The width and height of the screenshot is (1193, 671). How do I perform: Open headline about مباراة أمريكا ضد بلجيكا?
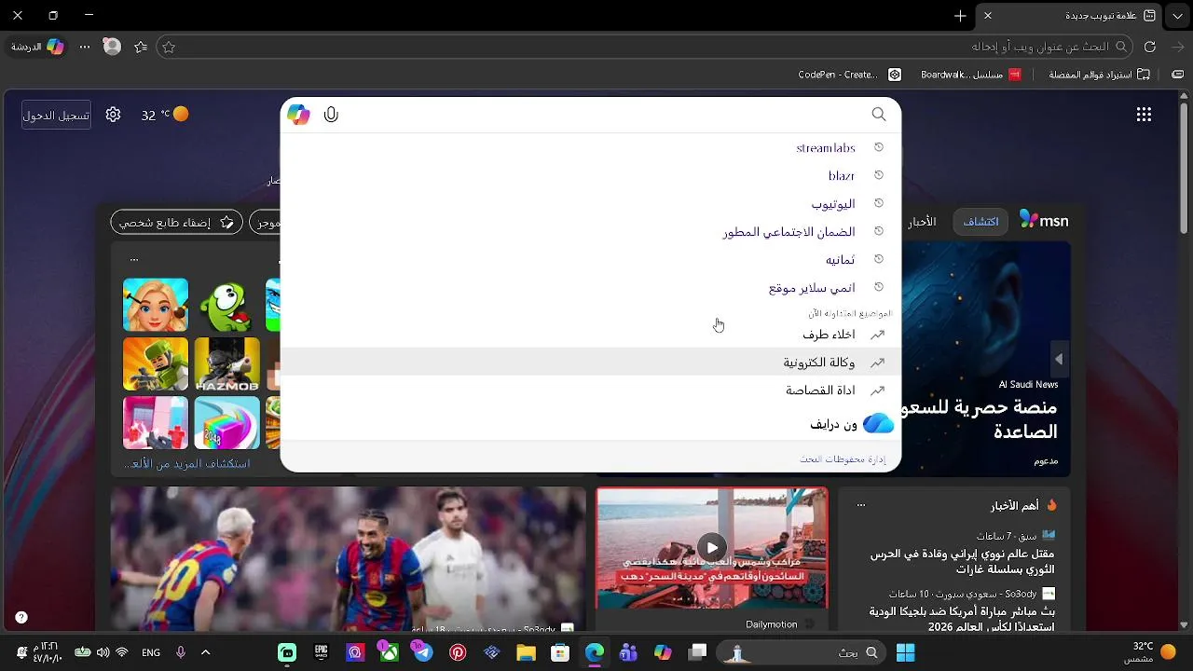click(962, 619)
